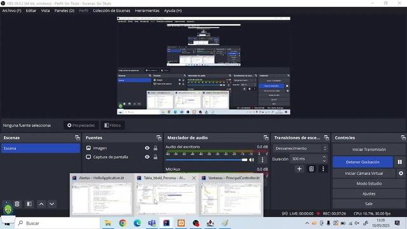Adjust the Audio del escritorio volume slider
This screenshot has width=407, height=229.
tap(207, 160)
